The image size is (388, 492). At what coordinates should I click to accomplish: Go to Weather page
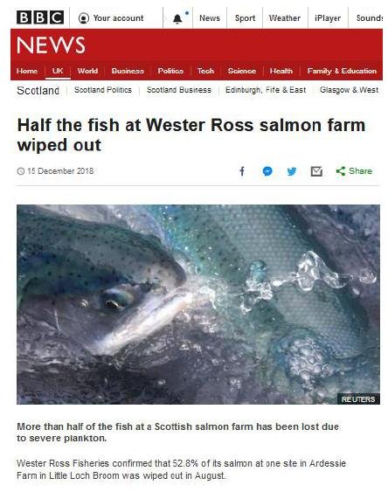285,18
